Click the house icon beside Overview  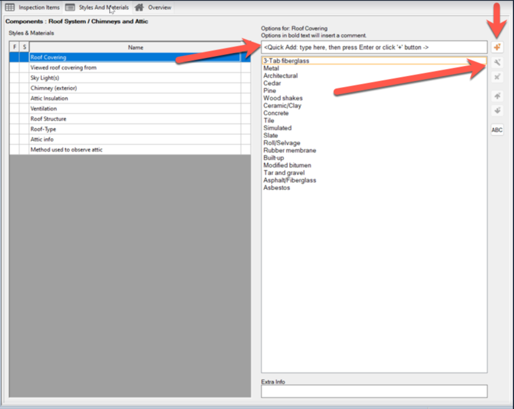tap(140, 7)
